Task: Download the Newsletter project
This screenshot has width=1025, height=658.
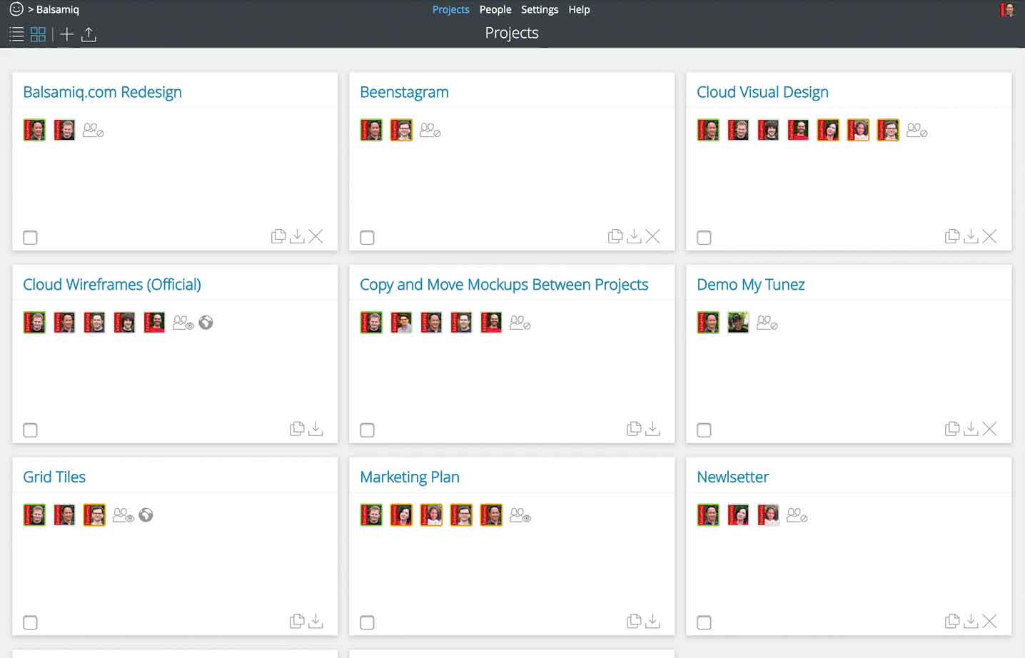Action: pos(971,622)
